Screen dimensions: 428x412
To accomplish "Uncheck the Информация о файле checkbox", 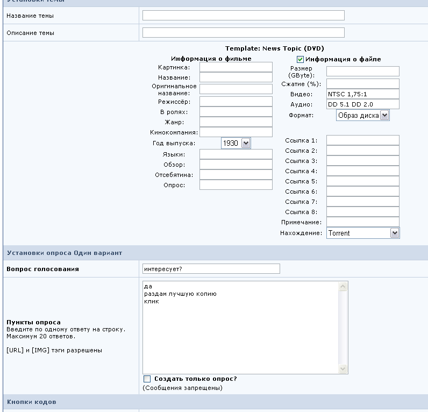I will (300, 59).
